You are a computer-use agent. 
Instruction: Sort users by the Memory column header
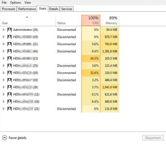tap(110, 21)
